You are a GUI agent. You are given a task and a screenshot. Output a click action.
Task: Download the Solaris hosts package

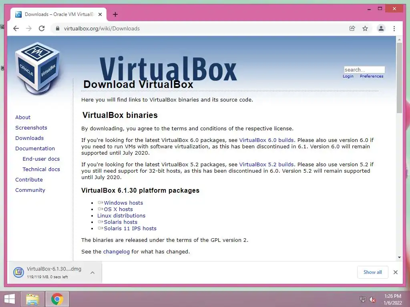pos(121,222)
